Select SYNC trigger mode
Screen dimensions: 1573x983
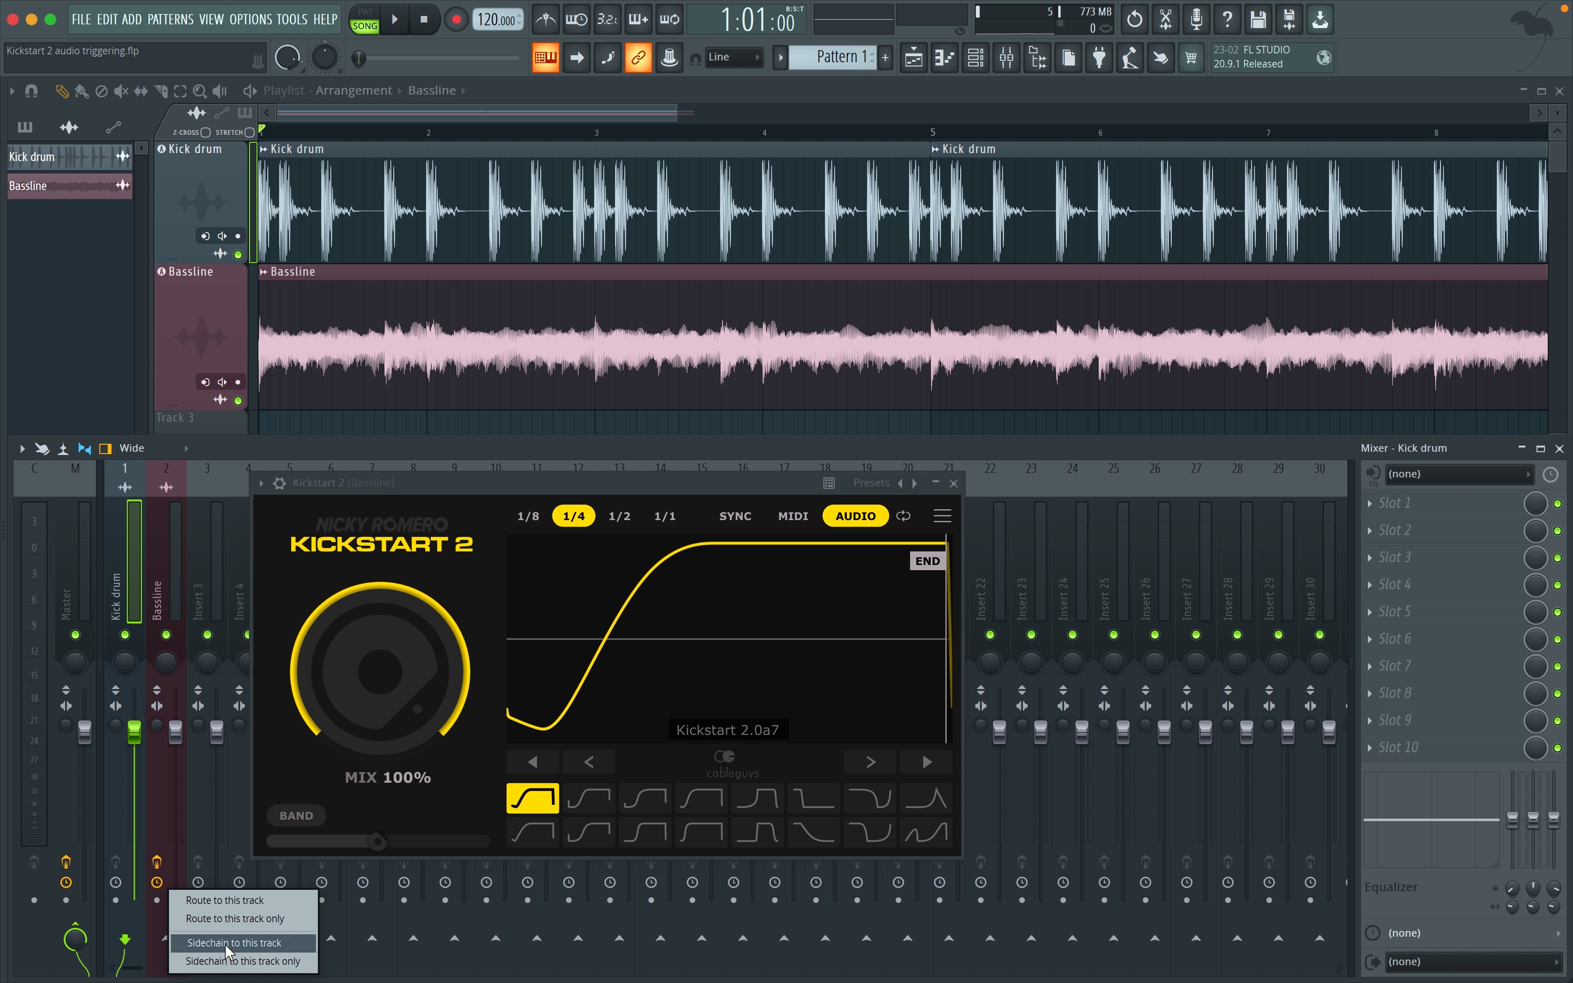pos(735,516)
